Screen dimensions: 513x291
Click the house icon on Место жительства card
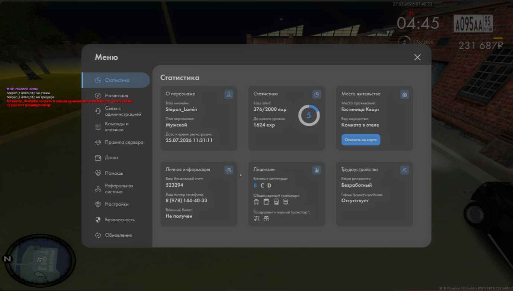(x=404, y=94)
